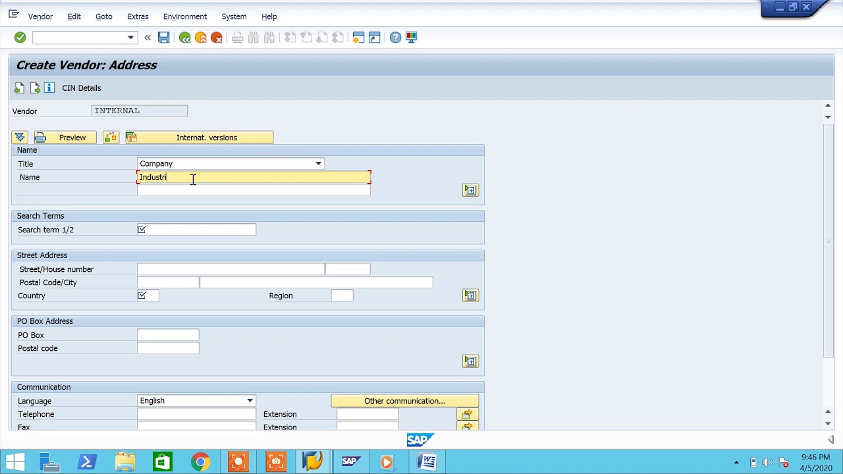This screenshot has width=843, height=474.
Task: Click the arrow button beside Telephone extension
Action: coord(468,414)
